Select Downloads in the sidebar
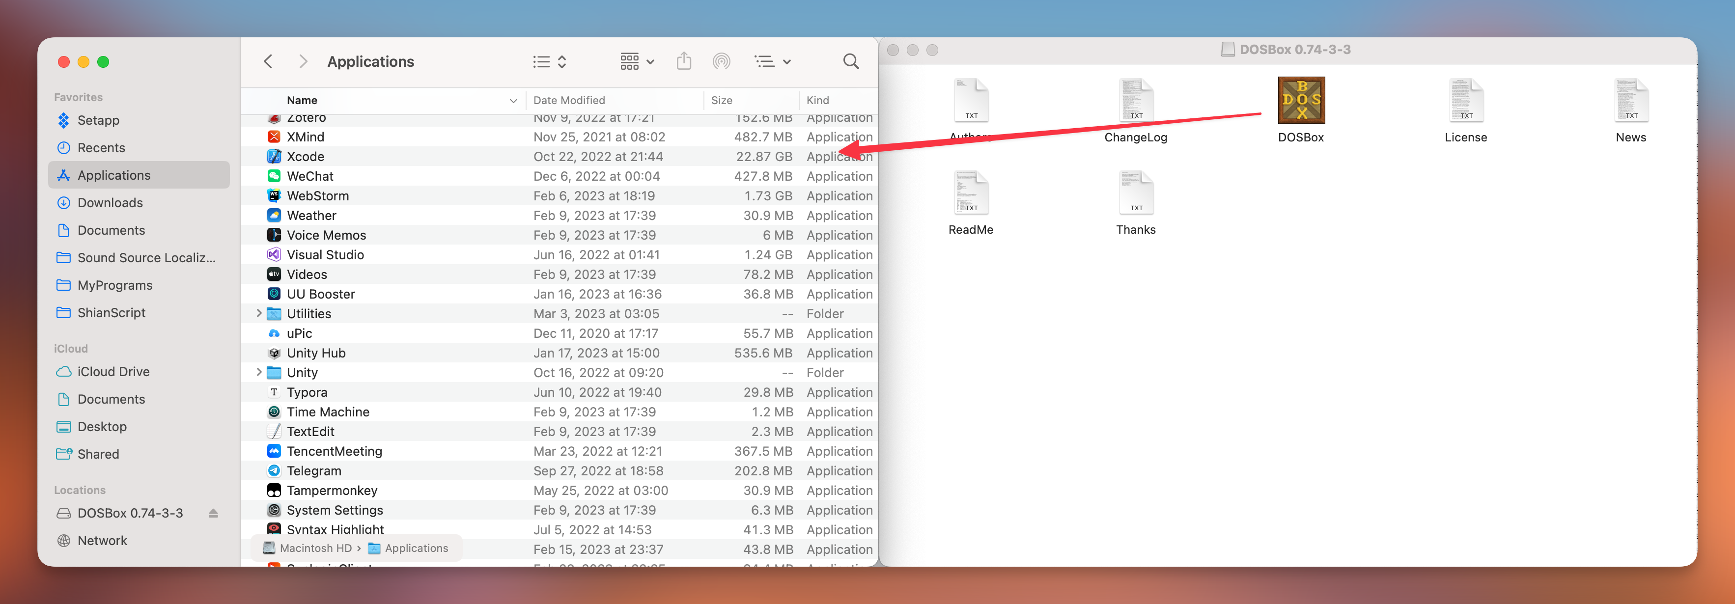Screen dimensions: 1735x604 [x=139, y=203]
